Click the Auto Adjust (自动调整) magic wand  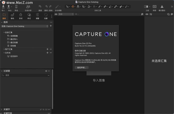coord(57,7)
